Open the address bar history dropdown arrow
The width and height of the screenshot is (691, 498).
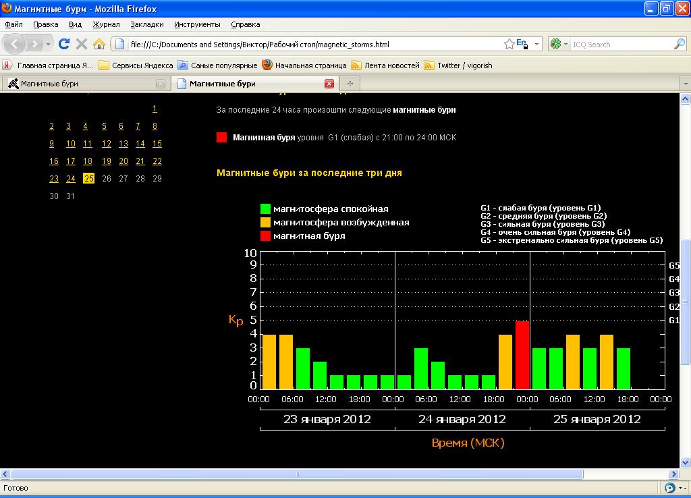click(x=537, y=44)
